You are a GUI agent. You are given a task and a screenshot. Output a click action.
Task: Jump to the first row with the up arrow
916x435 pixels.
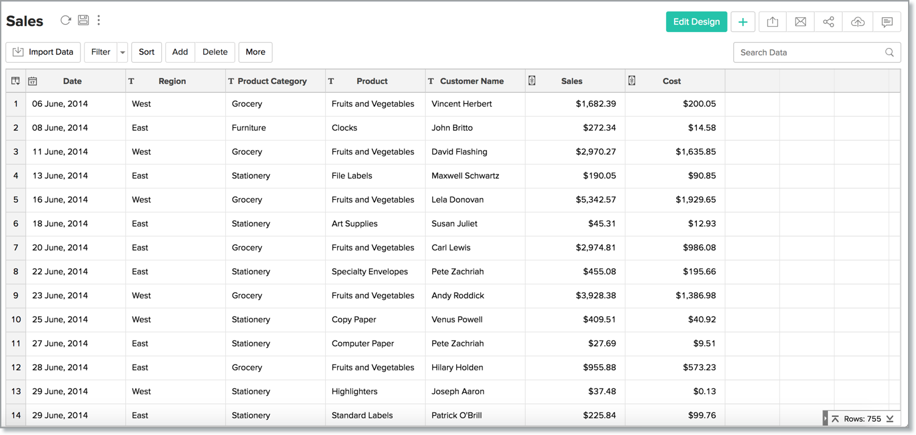click(835, 419)
